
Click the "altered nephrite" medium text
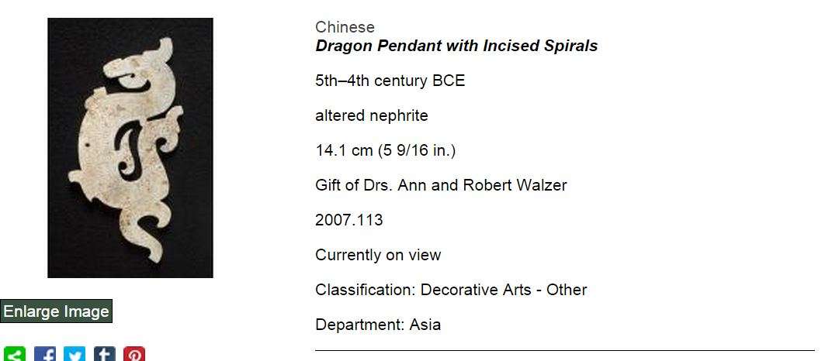coord(371,115)
